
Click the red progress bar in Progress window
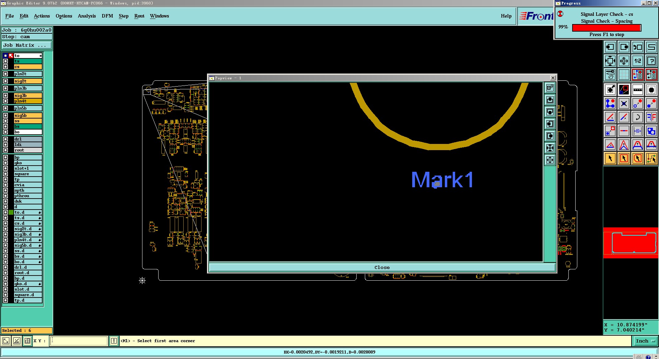[x=606, y=27]
